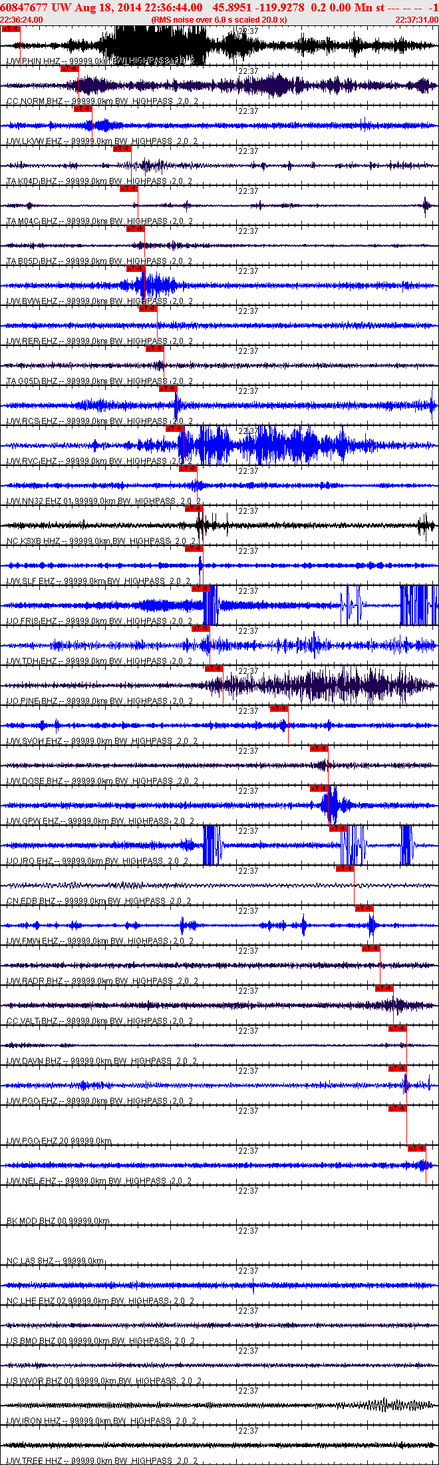Select the UO.FRIS EHZ station label
Viewport: 439px width, 1465px height.
tap(99, 621)
